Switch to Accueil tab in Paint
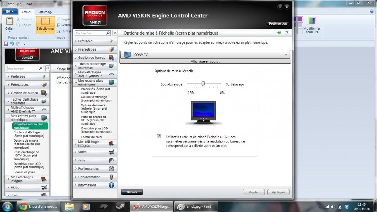 click(x=26, y=12)
